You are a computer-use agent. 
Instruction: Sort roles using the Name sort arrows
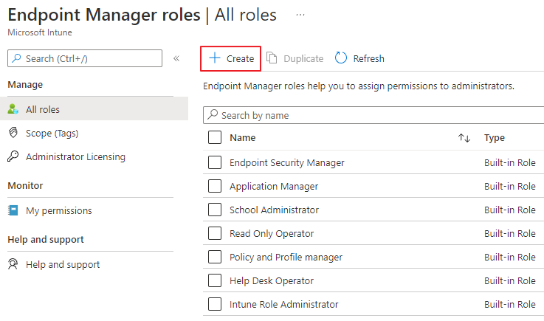point(464,138)
